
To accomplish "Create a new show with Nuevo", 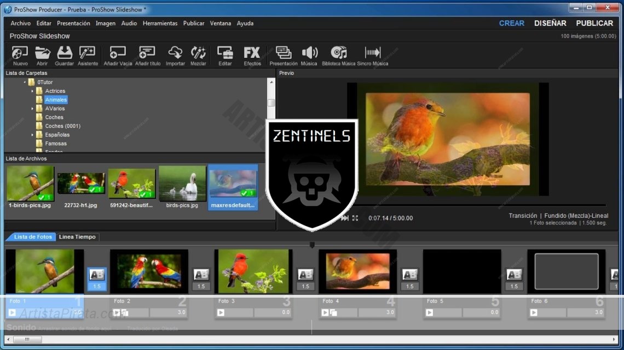I will pyautogui.click(x=20, y=56).
